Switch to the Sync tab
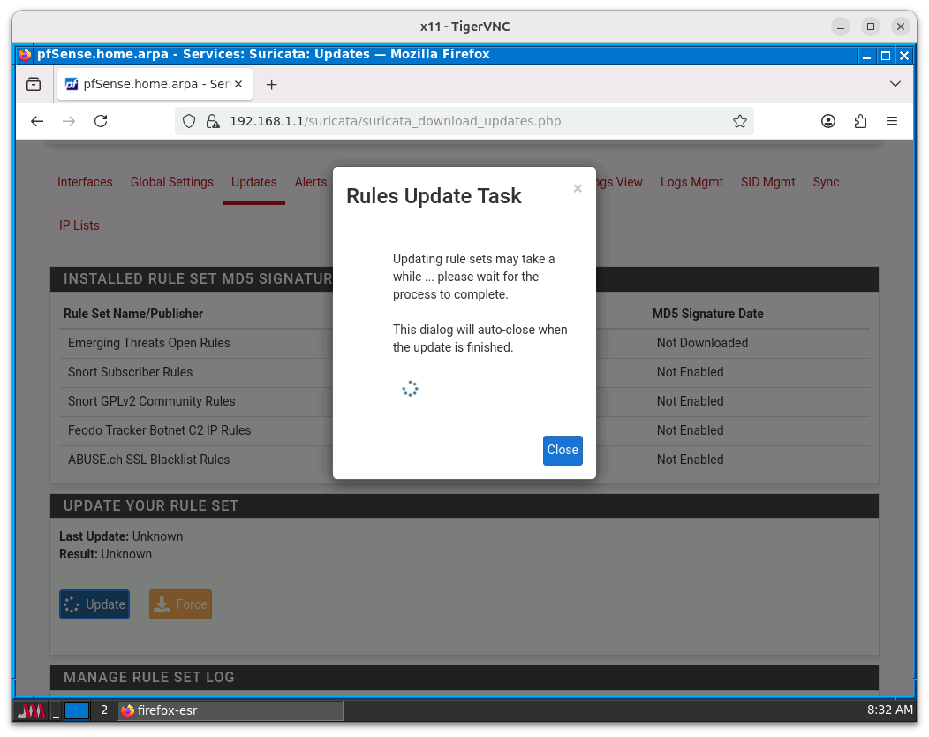929x737 pixels. tap(826, 182)
